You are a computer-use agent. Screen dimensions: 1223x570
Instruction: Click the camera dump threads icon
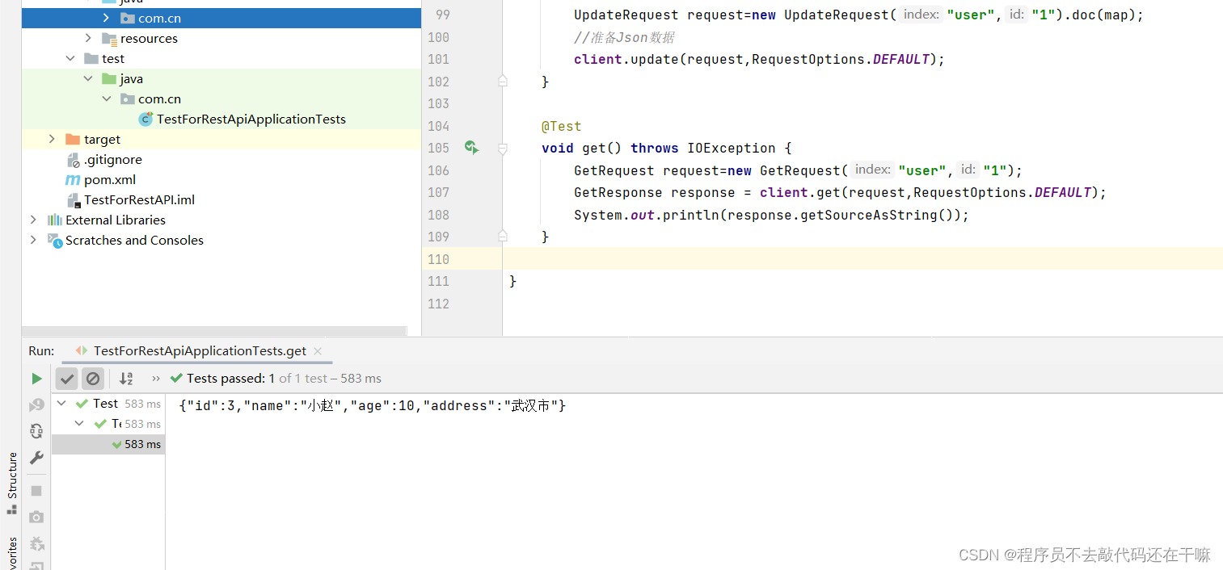[36, 517]
